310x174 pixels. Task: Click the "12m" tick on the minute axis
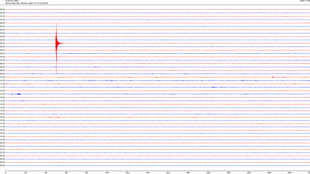click(x=127, y=173)
